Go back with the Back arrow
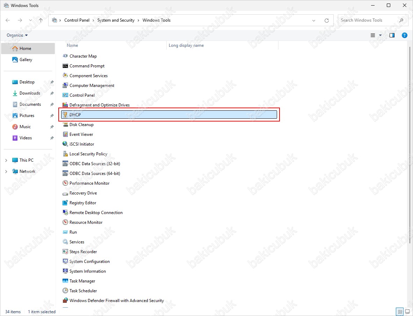 click(x=8, y=20)
